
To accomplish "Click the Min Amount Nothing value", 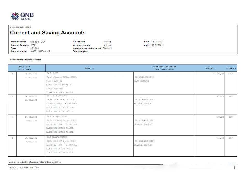I will point(107,42).
